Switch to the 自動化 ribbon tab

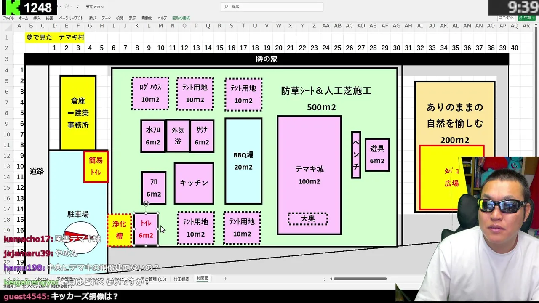147,18
